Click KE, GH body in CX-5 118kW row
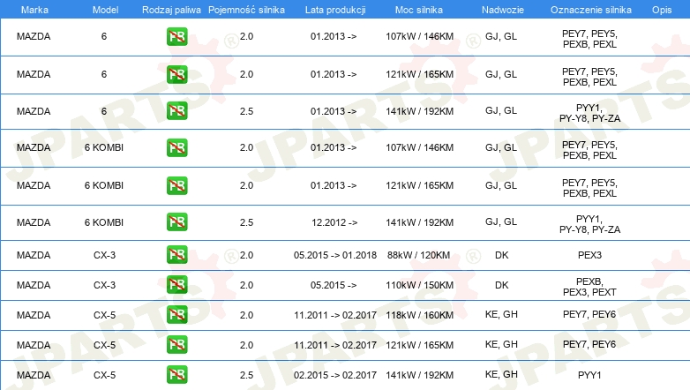690x390 pixels. [501, 314]
